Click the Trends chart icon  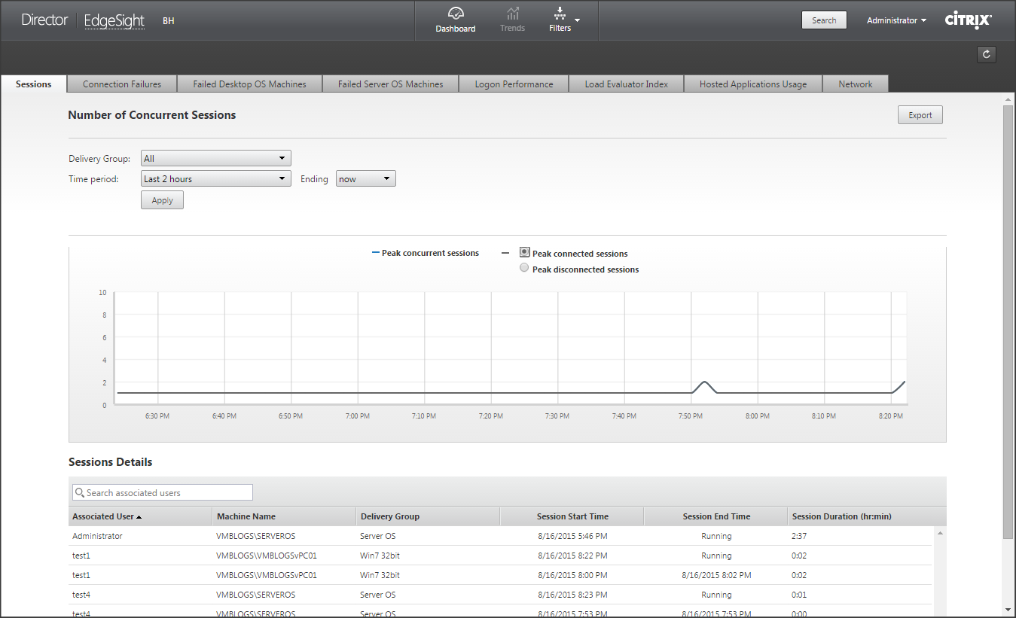click(x=512, y=14)
